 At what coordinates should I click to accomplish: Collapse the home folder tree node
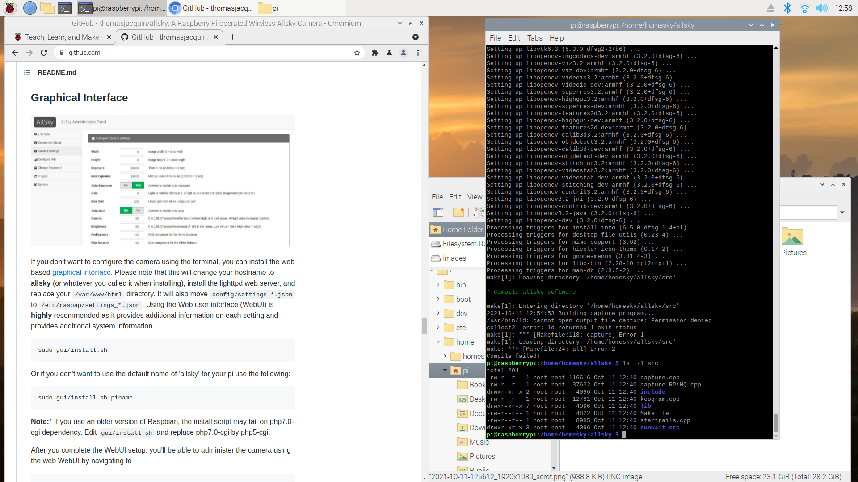pos(438,341)
